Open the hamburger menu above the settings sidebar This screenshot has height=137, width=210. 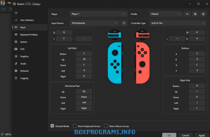[16, 13]
